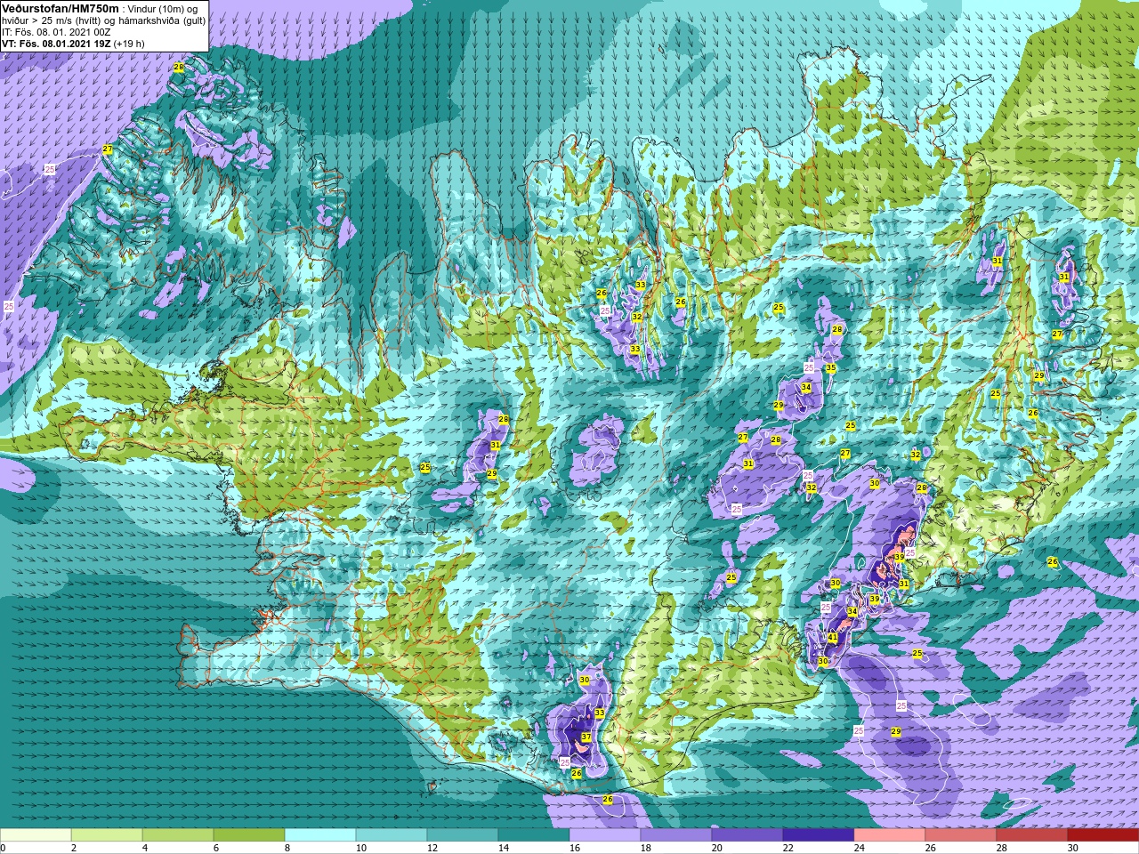This screenshot has height=854, width=1139.
Task: Click the light pink 24–26 m/s legend swatch
Action: point(890,835)
